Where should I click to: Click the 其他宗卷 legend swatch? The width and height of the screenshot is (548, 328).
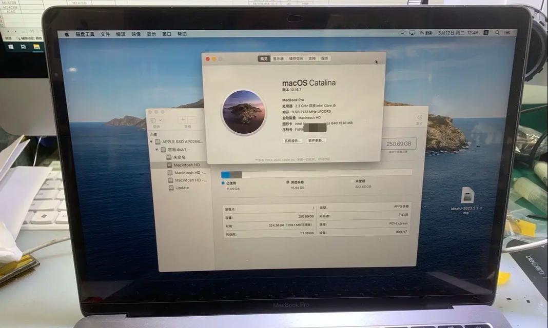(x=288, y=182)
